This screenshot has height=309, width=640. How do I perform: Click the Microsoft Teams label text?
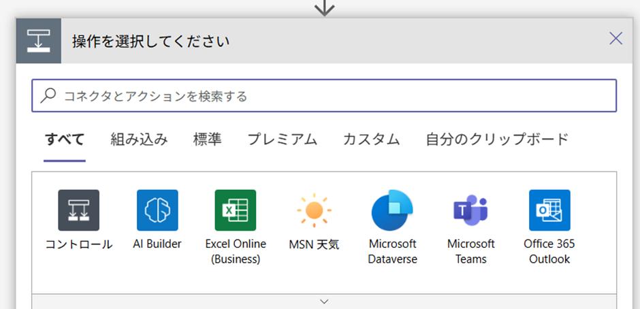(x=470, y=251)
